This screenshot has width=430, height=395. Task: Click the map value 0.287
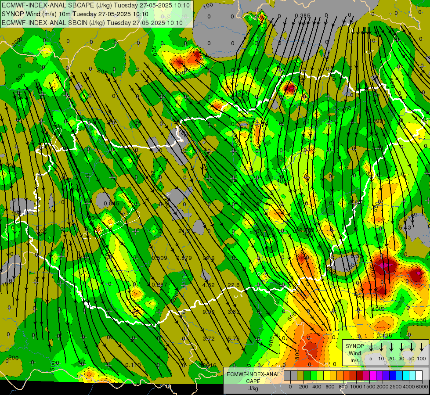(x=159, y=285)
